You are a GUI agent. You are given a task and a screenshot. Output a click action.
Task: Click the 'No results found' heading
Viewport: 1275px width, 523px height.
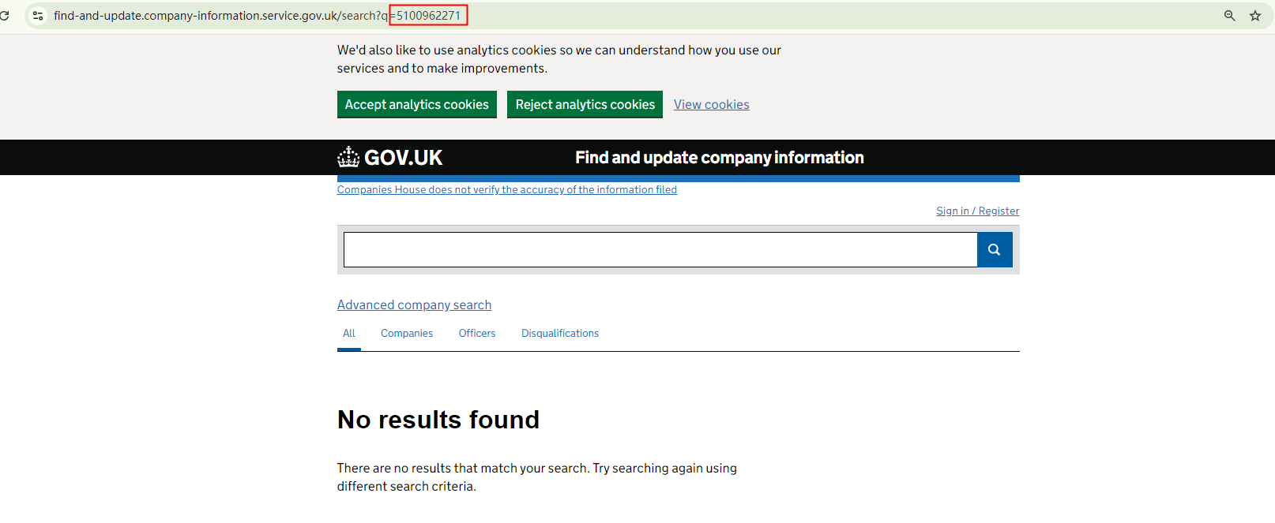point(438,420)
